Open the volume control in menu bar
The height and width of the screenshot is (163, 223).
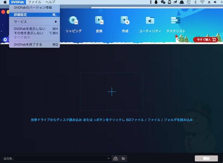(x=215, y=2)
